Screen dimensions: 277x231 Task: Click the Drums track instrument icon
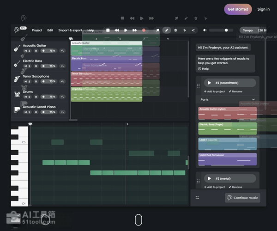17,94
